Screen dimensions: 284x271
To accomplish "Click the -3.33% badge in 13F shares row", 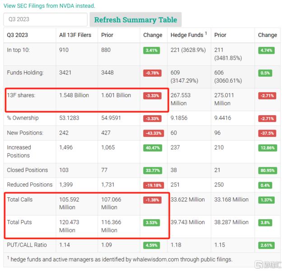I will [x=152, y=96].
